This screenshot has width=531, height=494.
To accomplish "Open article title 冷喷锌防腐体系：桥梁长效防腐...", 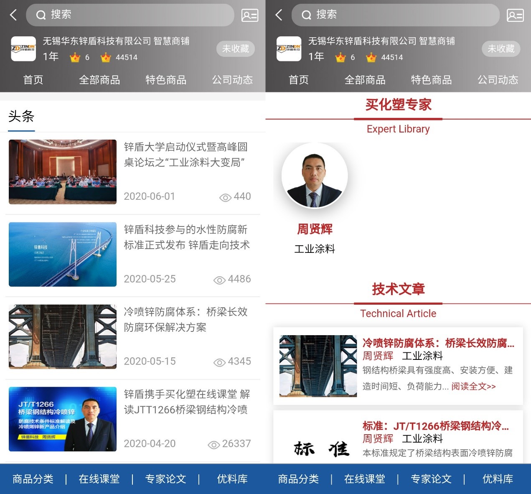I will coord(438,343).
